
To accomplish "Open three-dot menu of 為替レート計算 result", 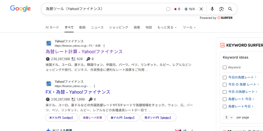I will click(104, 46).
